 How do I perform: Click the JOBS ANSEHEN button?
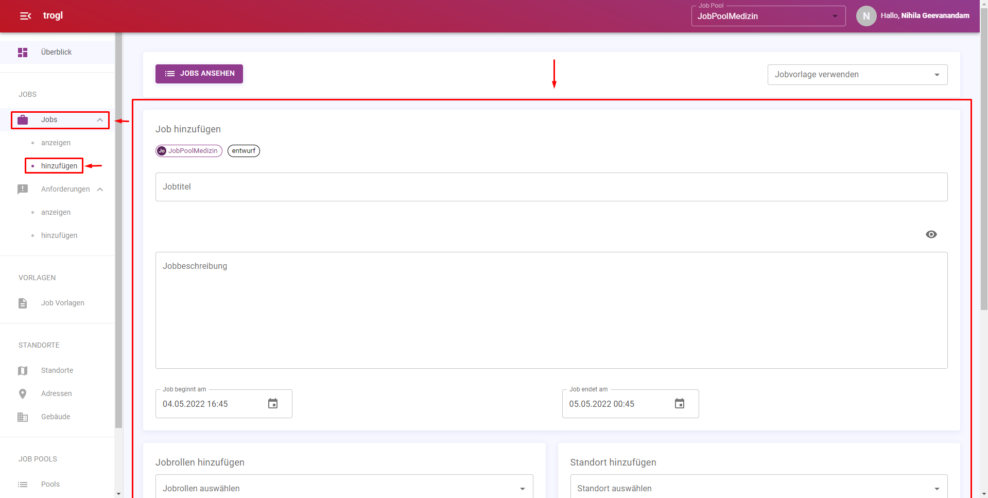click(x=199, y=74)
